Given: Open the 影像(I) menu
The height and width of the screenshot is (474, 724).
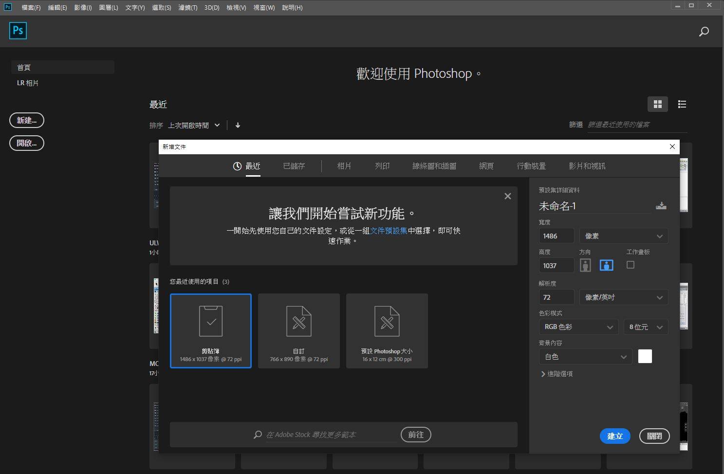Looking at the screenshot, I should (83, 7).
